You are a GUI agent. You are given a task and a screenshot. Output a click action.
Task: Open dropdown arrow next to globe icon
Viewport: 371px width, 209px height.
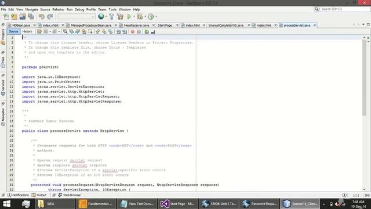tap(106, 17)
